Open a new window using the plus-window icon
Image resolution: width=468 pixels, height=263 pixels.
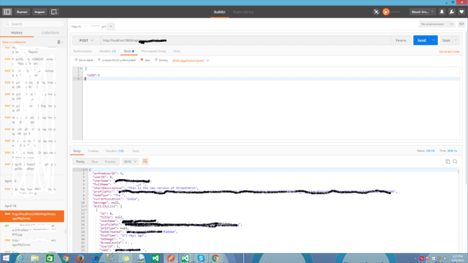point(54,12)
